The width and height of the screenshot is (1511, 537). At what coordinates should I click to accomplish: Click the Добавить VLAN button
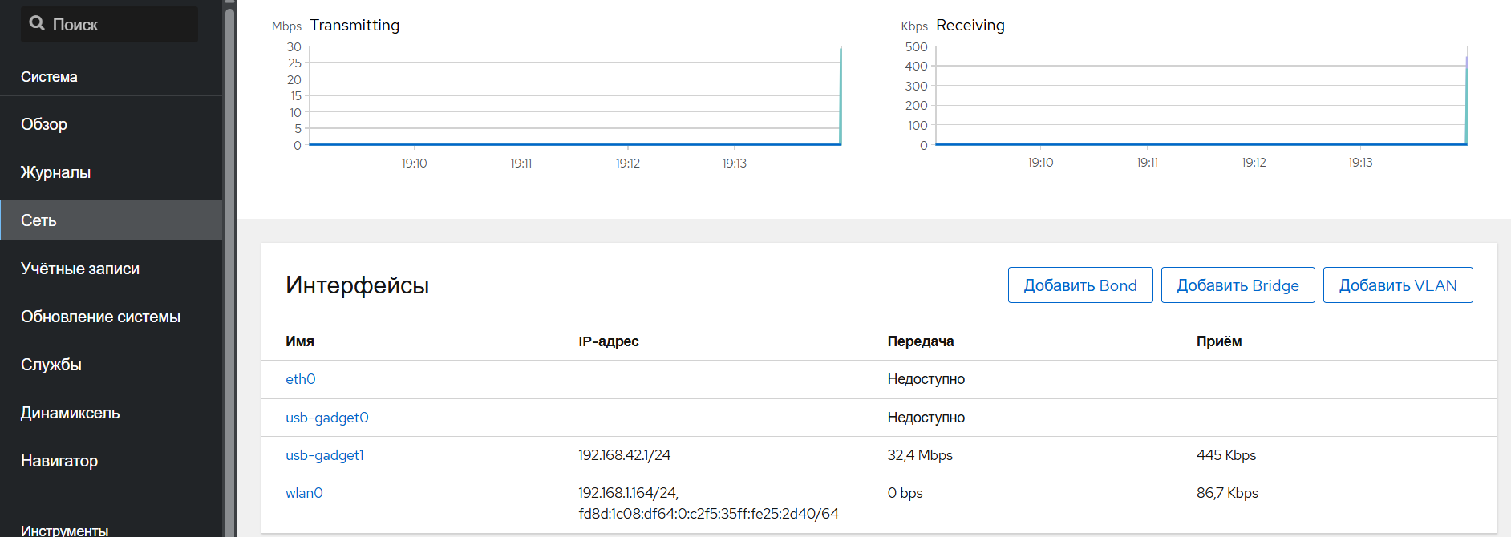click(x=1397, y=285)
